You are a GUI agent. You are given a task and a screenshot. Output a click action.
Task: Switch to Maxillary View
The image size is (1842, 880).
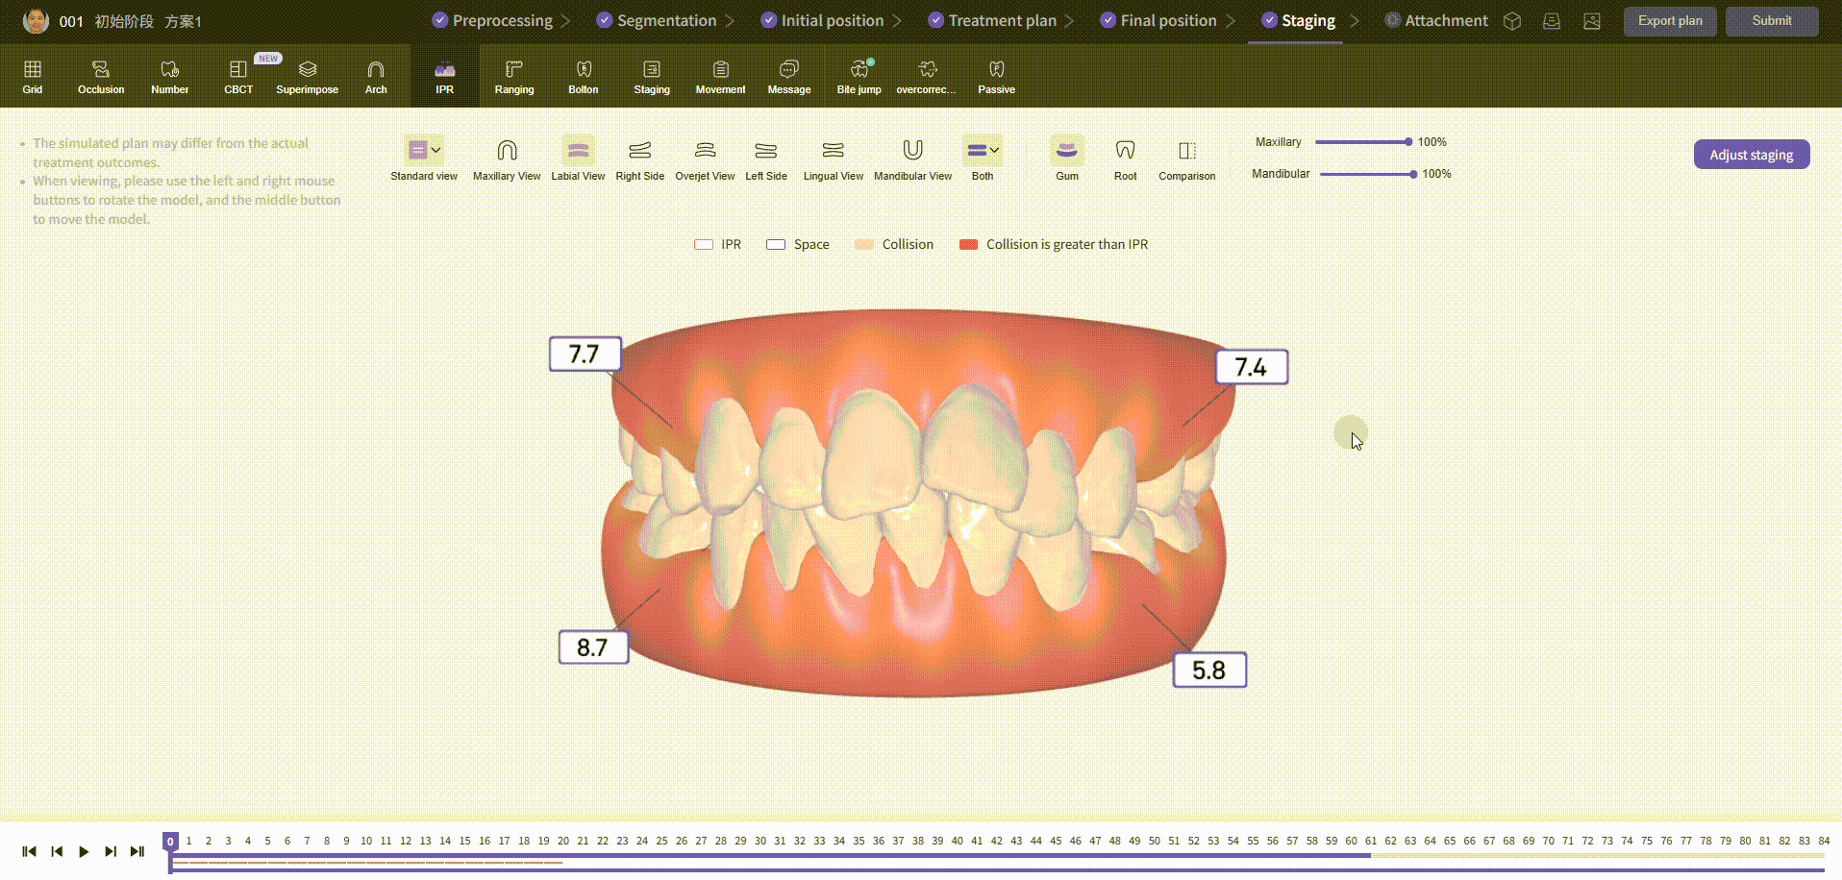[x=507, y=159]
